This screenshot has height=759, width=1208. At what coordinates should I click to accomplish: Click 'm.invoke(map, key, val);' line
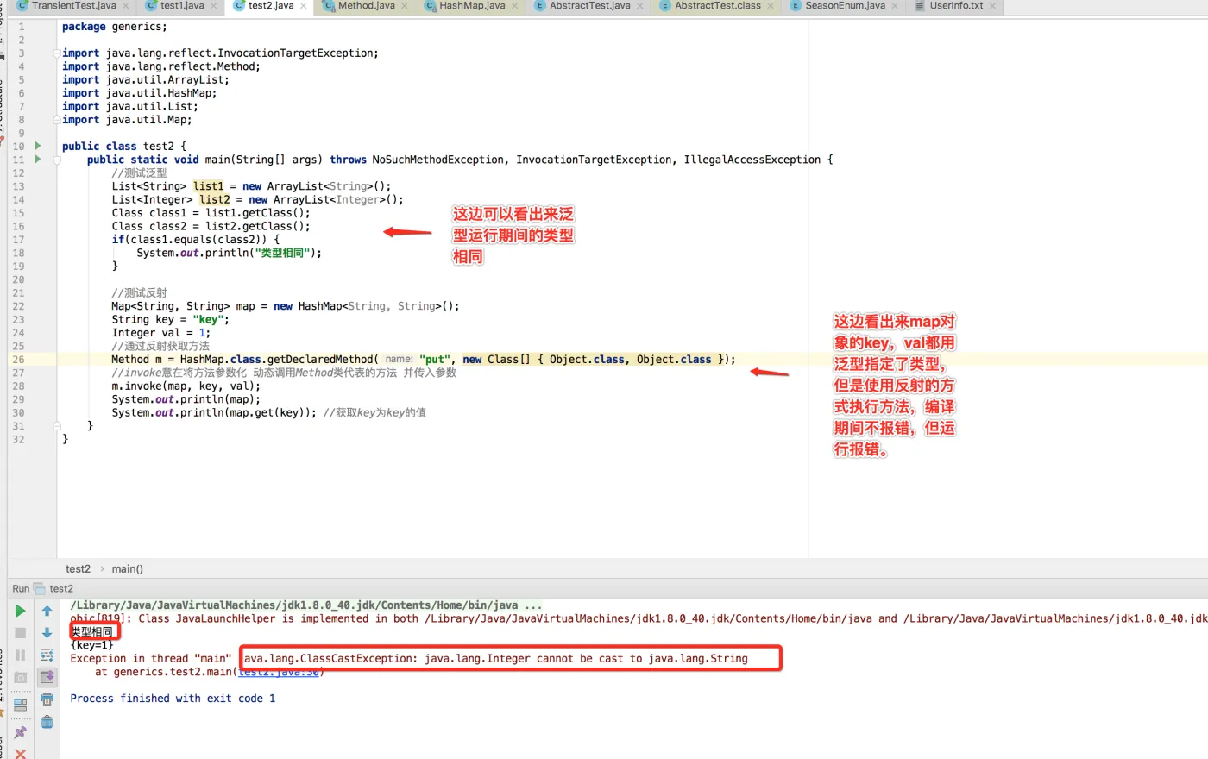coord(186,386)
